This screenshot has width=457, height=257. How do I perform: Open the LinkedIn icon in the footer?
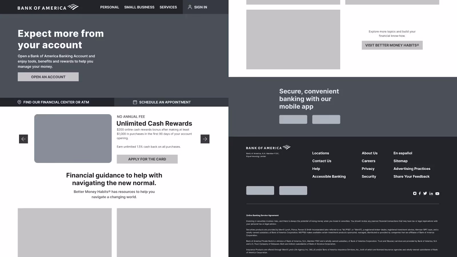pyautogui.click(x=431, y=194)
